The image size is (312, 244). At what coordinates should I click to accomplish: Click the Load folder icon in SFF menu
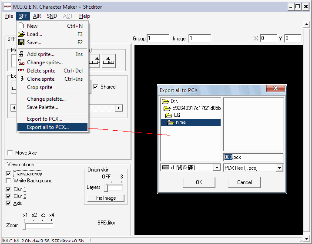tap(21, 34)
